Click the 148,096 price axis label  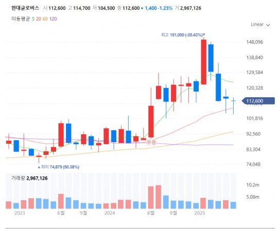(x=255, y=42)
